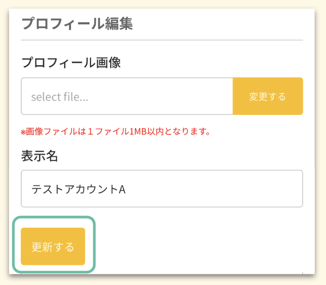Click the select file input field

tap(127, 96)
